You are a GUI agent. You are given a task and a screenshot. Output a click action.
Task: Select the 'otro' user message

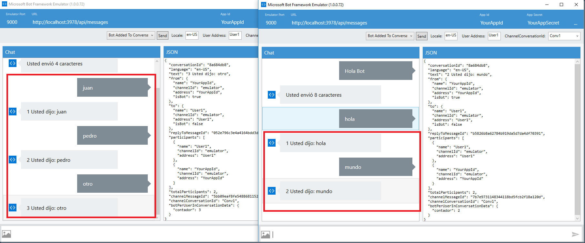coord(112,184)
